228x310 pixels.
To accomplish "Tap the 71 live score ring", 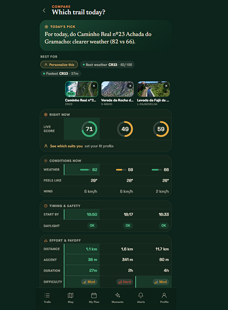I will [x=89, y=129].
